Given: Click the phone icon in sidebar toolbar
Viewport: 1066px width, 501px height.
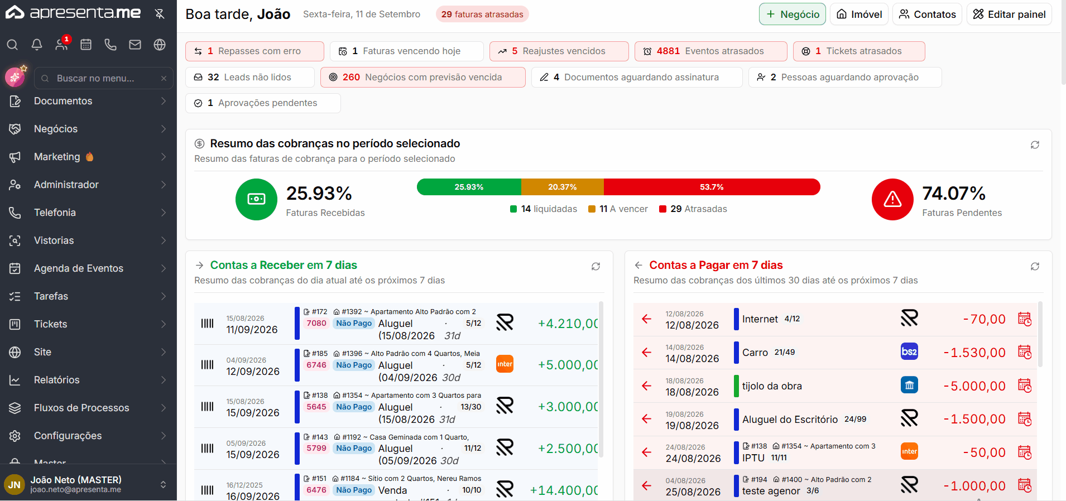Looking at the screenshot, I should coord(111,45).
